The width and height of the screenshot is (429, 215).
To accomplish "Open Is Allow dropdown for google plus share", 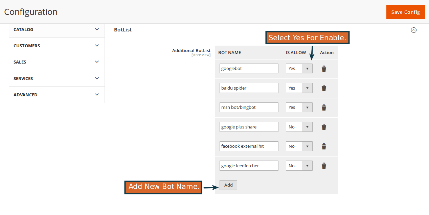I will tap(299, 127).
